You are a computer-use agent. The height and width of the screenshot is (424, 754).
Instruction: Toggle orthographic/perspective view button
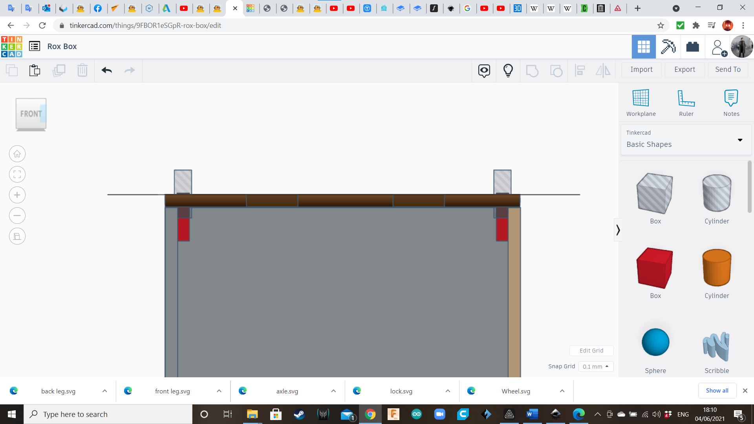17,236
